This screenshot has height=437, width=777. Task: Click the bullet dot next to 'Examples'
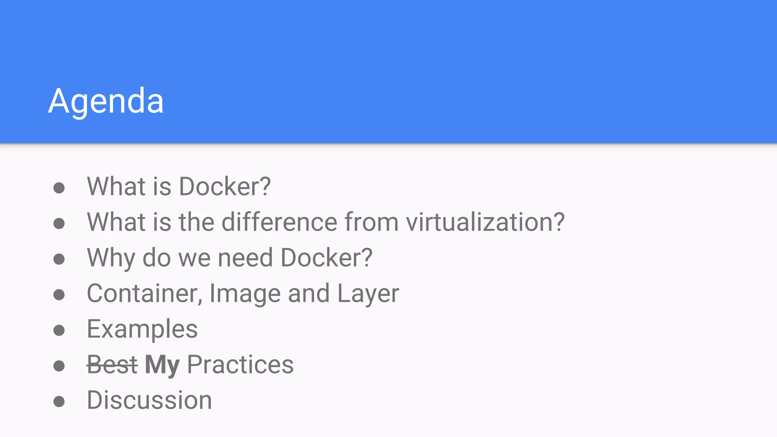pos(59,330)
